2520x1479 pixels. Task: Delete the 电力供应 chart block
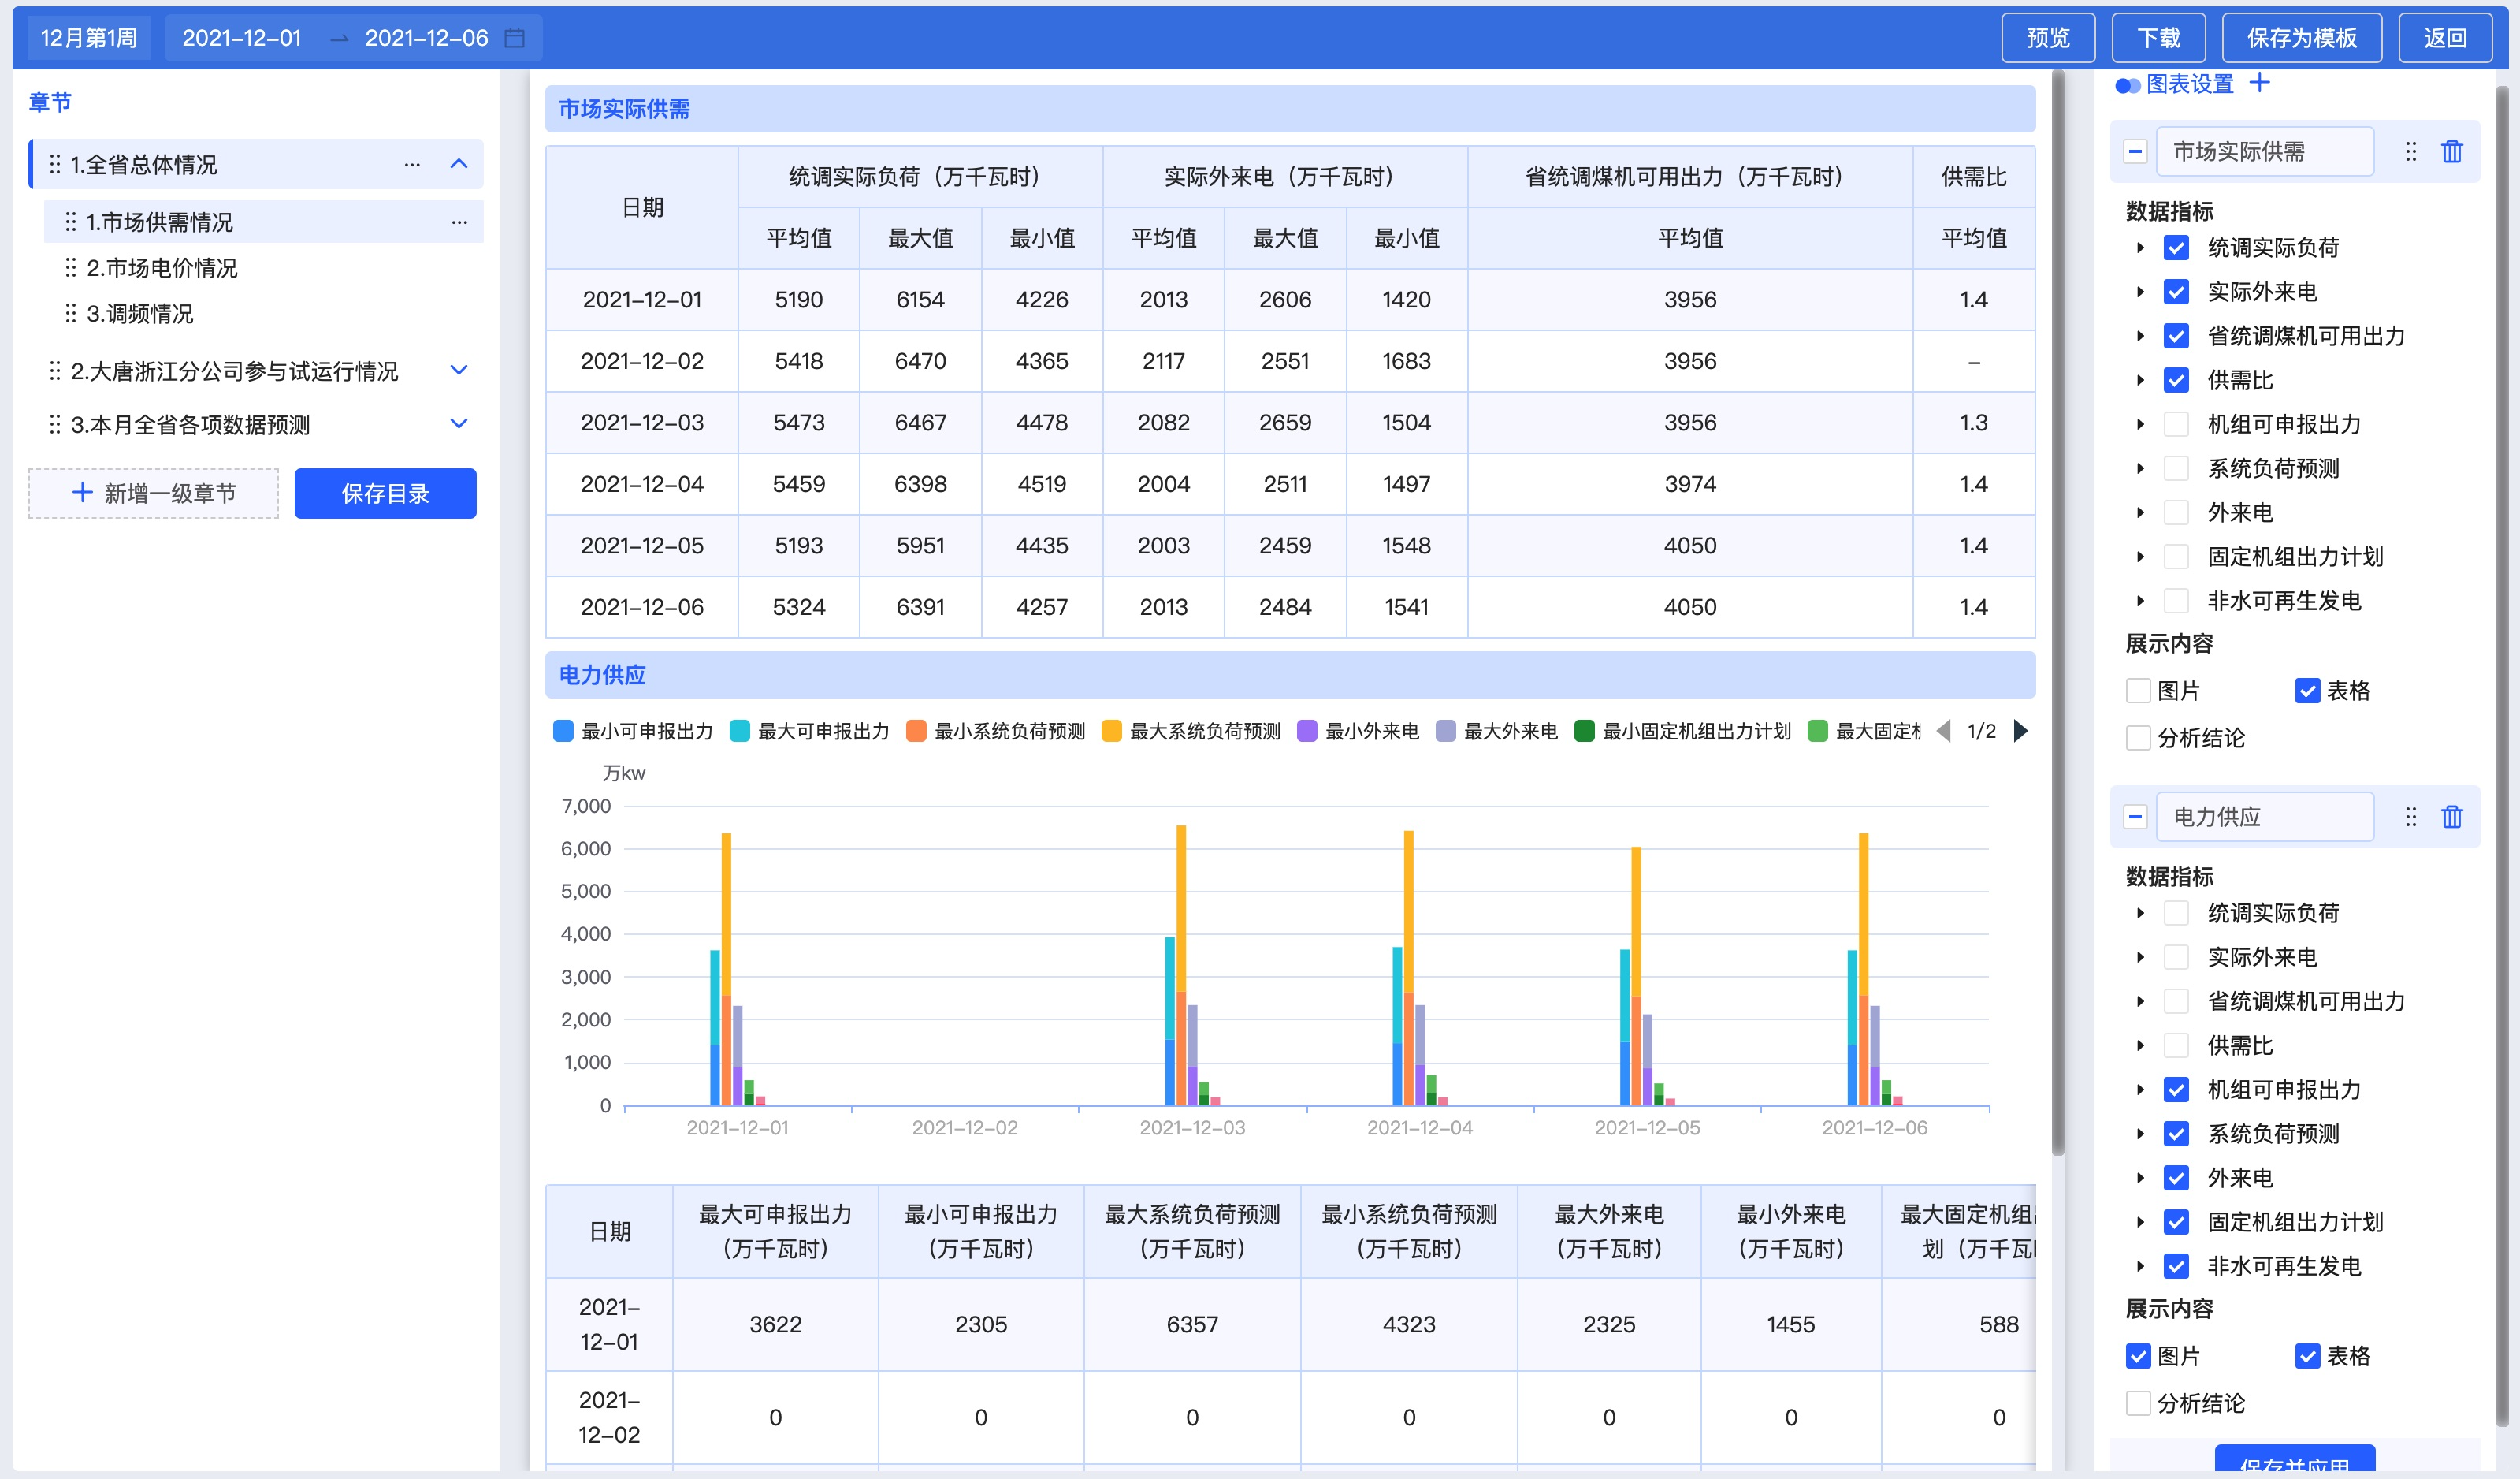(2452, 817)
